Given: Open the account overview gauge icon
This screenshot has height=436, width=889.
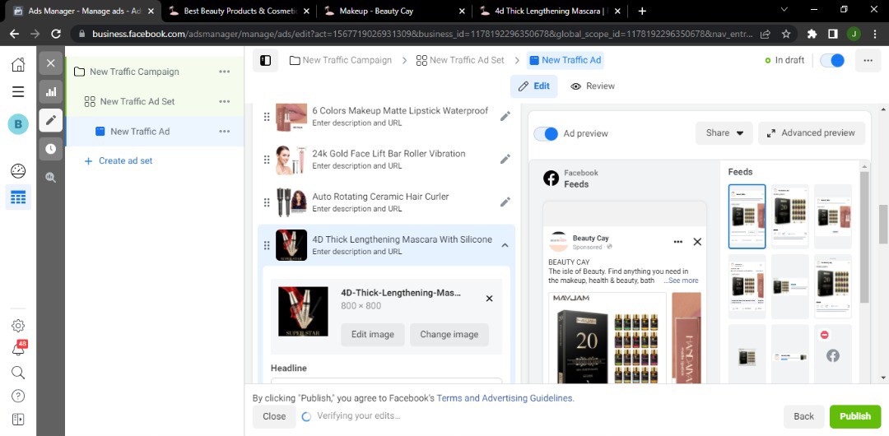Looking at the screenshot, I should [18, 170].
